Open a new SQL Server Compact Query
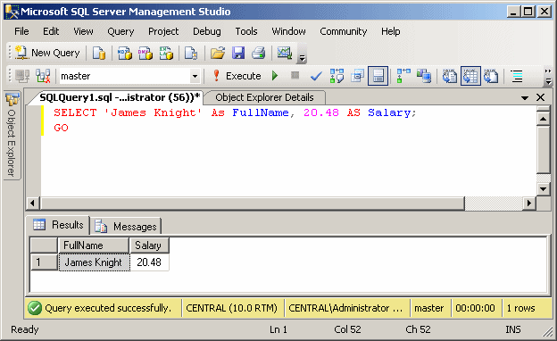 (x=191, y=53)
